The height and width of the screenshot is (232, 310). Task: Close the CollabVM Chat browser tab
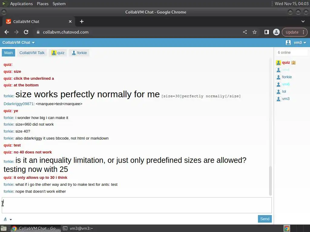(70, 21)
